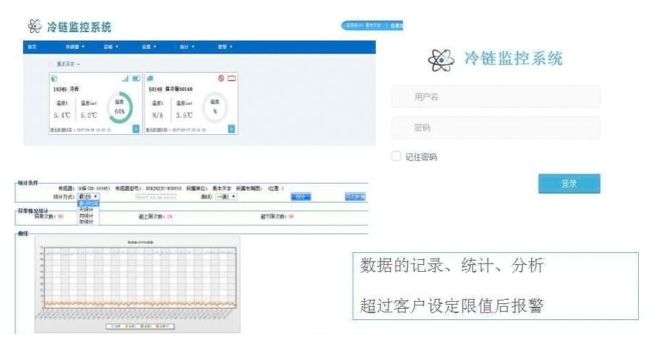Click the blue detail icon on card 50148
The image size is (671, 348).
232,129
